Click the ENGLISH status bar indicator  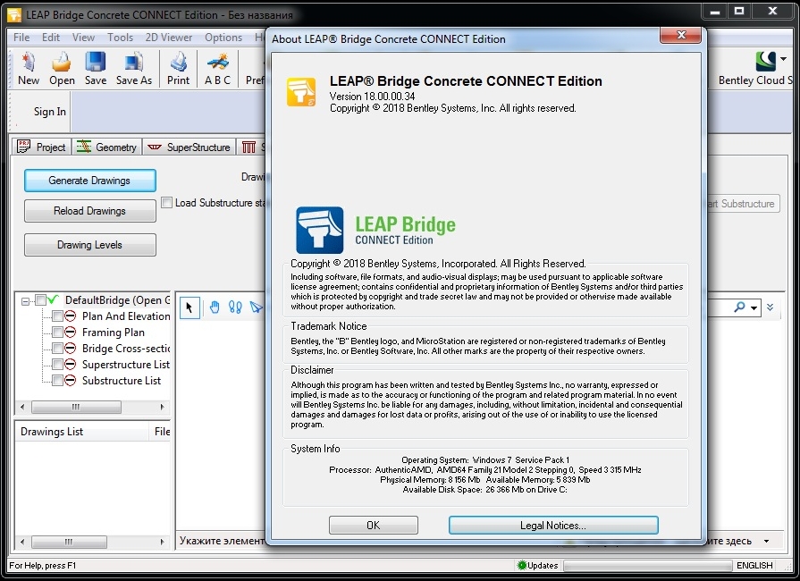(754, 565)
